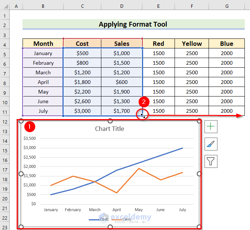Screen dimensions: 250x230
Task: Select column E header
Action: coord(158,6)
